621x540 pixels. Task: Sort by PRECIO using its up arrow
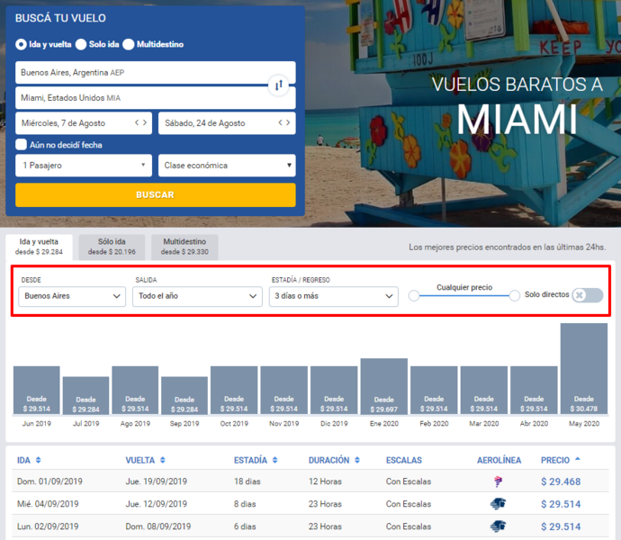tap(578, 459)
